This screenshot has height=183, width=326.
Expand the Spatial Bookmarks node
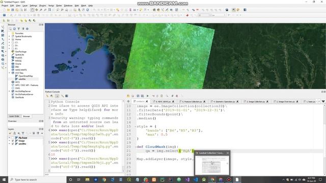tap(9, 36)
